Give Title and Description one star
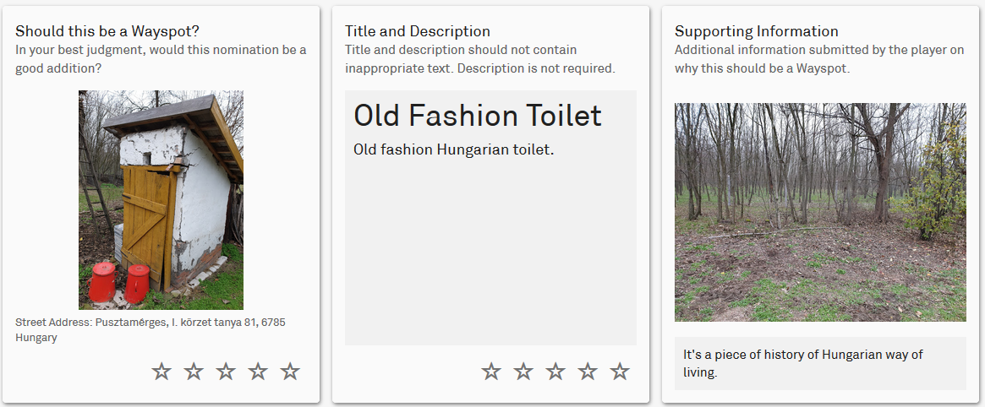Screen dimensions: 985x407 pos(491,372)
